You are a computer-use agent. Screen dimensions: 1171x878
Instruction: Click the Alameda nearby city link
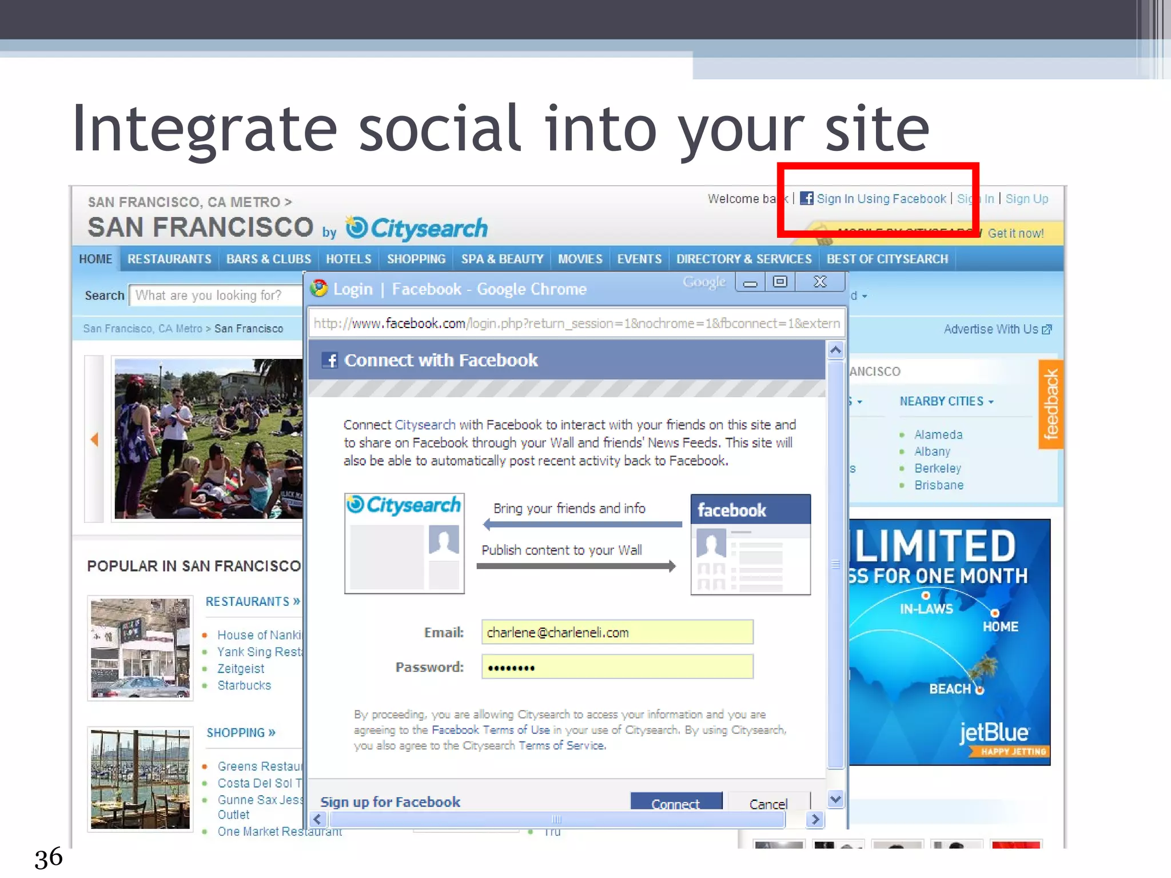pyautogui.click(x=938, y=434)
